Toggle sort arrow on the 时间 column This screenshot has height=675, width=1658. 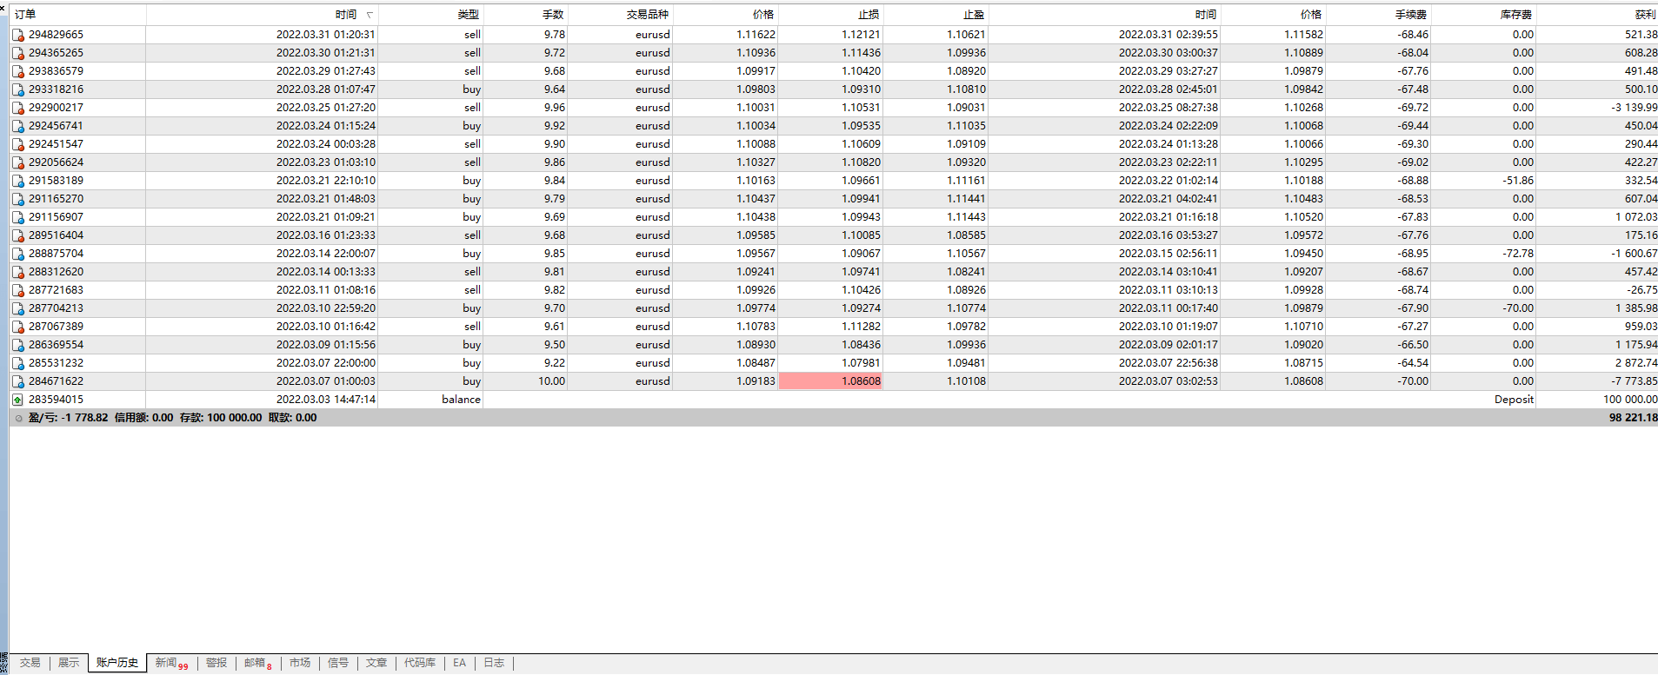370,15
